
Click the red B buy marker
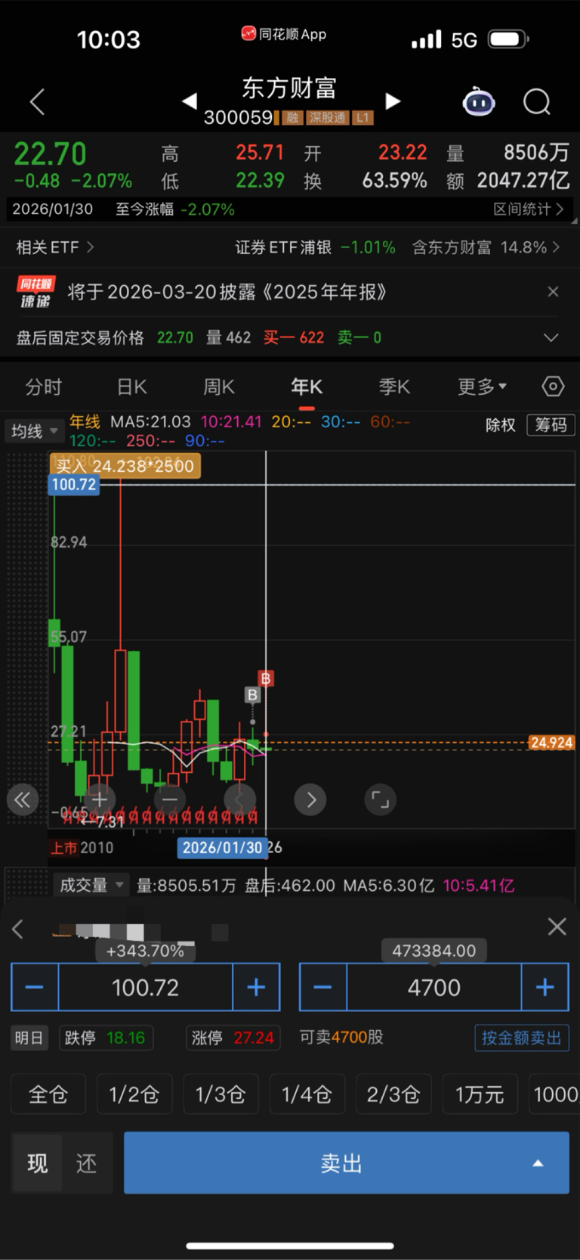[265, 678]
